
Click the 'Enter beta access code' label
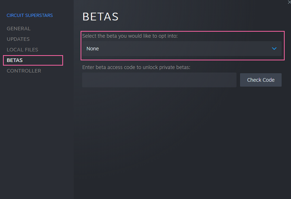pyautogui.click(x=136, y=67)
